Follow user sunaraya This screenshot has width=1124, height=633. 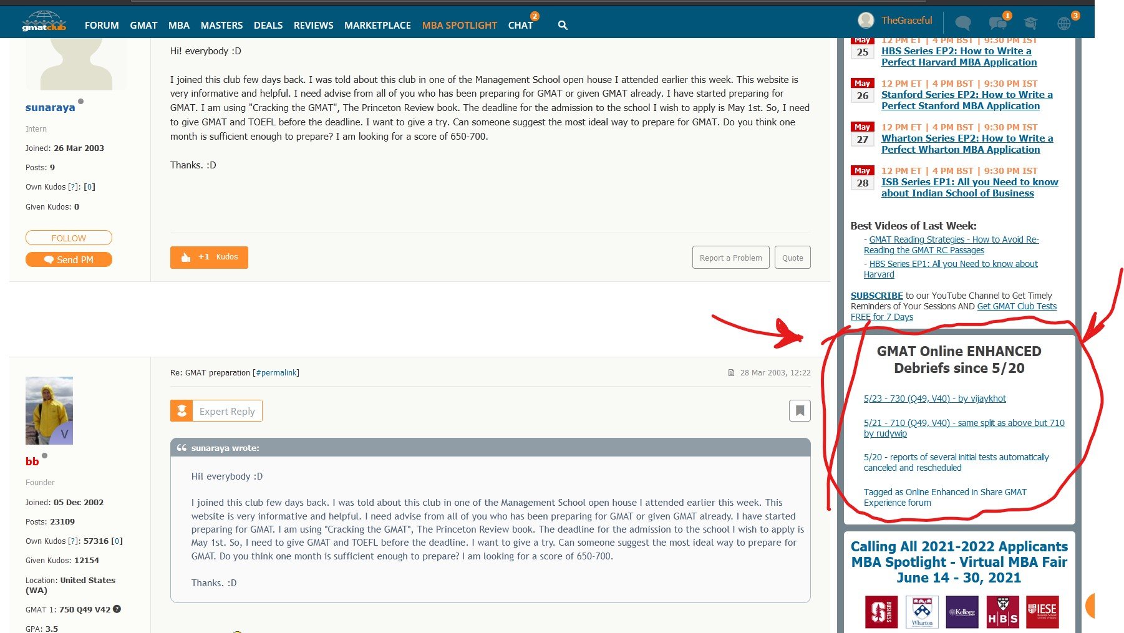pyautogui.click(x=69, y=238)
